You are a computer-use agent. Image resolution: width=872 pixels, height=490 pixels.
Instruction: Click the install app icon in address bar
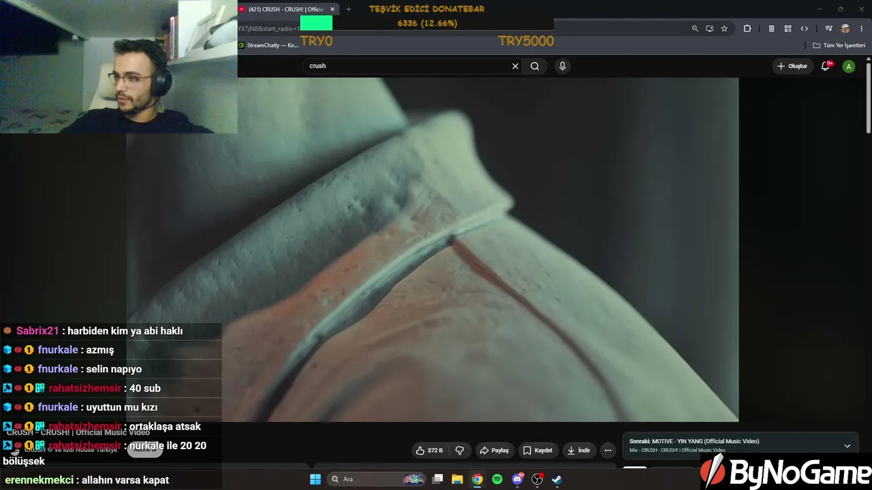[x=709, y=29]
